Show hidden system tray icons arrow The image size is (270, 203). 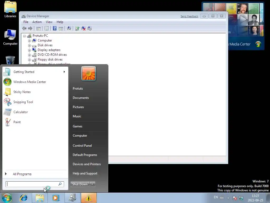228,198
